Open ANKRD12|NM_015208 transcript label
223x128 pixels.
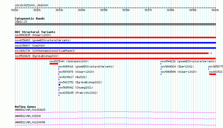click(x=28, y=116)
